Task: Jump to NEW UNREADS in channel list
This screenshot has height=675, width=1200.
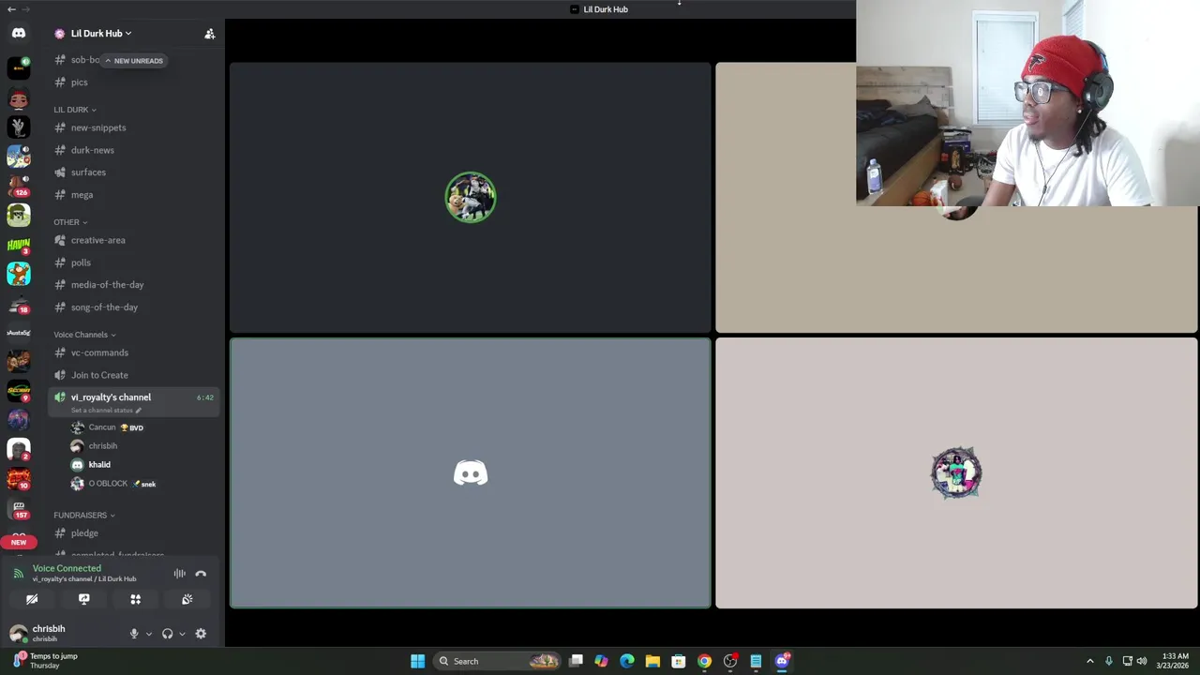Action: coord(133,61)
